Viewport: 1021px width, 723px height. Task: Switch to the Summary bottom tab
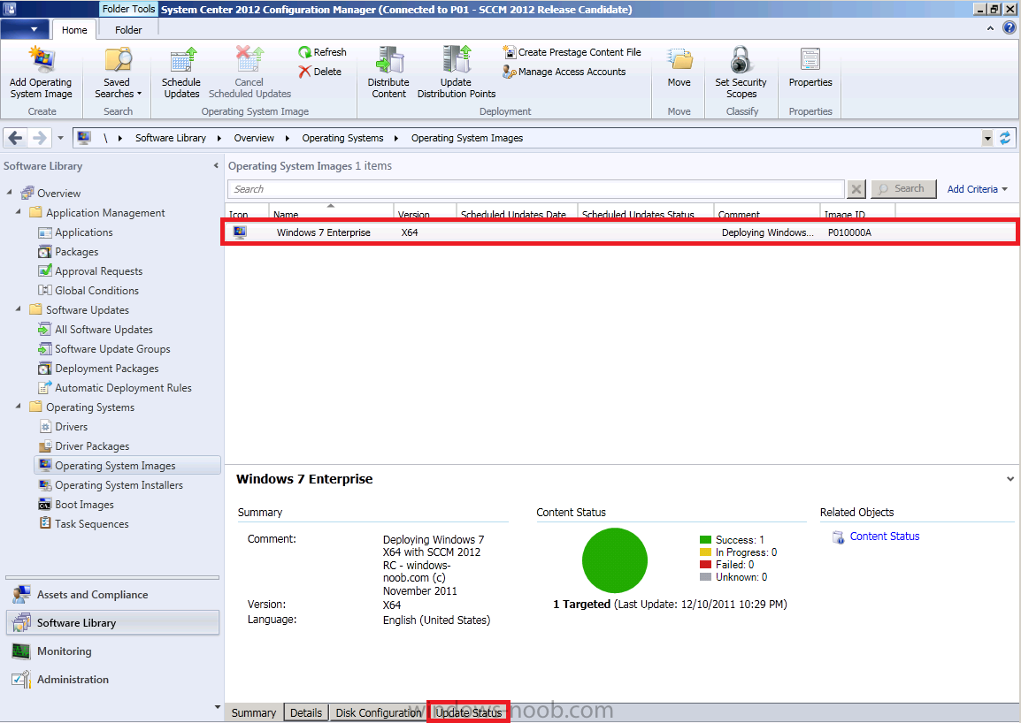pyautogui.click(x=254, y=712)
